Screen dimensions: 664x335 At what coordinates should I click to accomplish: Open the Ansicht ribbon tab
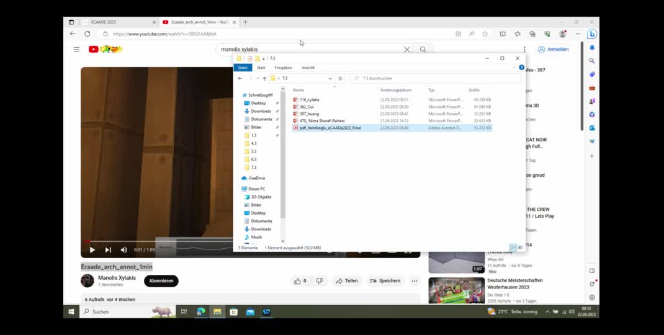pos(308,68)
